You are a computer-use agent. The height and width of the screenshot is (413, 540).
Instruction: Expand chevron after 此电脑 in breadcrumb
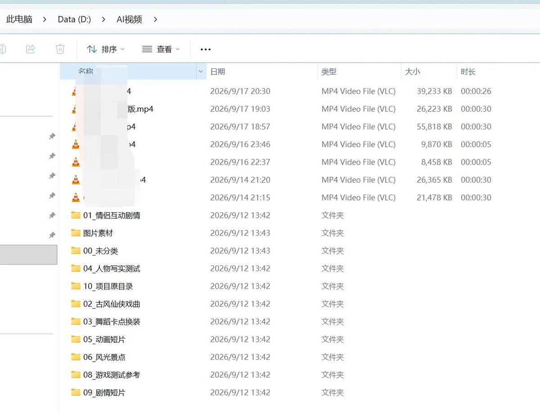pyautogui.click(x=45, y=19)
